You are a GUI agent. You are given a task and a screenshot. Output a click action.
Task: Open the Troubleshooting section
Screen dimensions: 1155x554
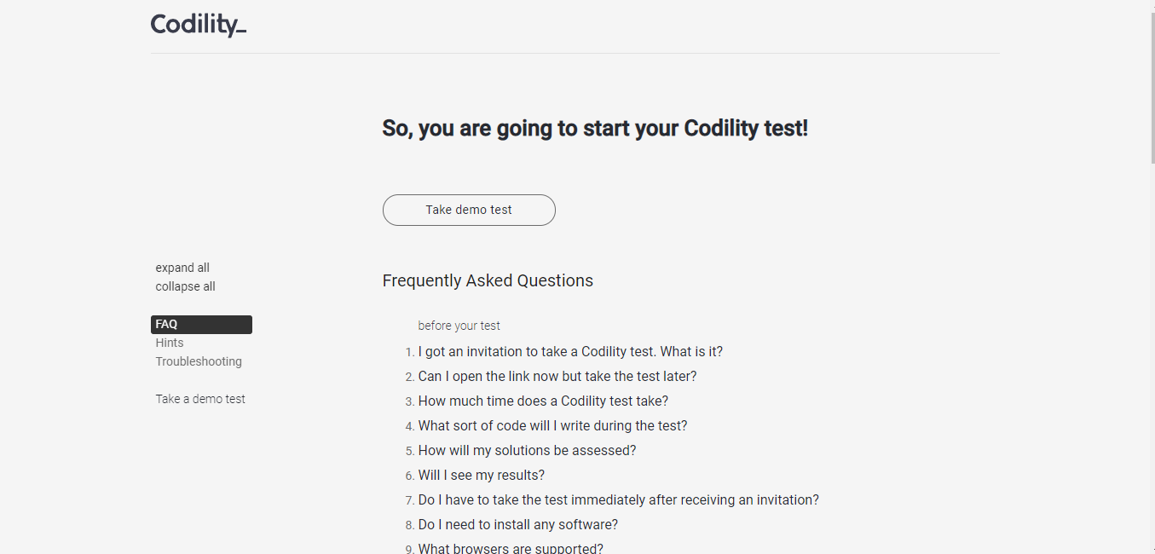199,361
